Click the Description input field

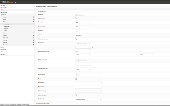pyautogui.click(x=88, y=83)
